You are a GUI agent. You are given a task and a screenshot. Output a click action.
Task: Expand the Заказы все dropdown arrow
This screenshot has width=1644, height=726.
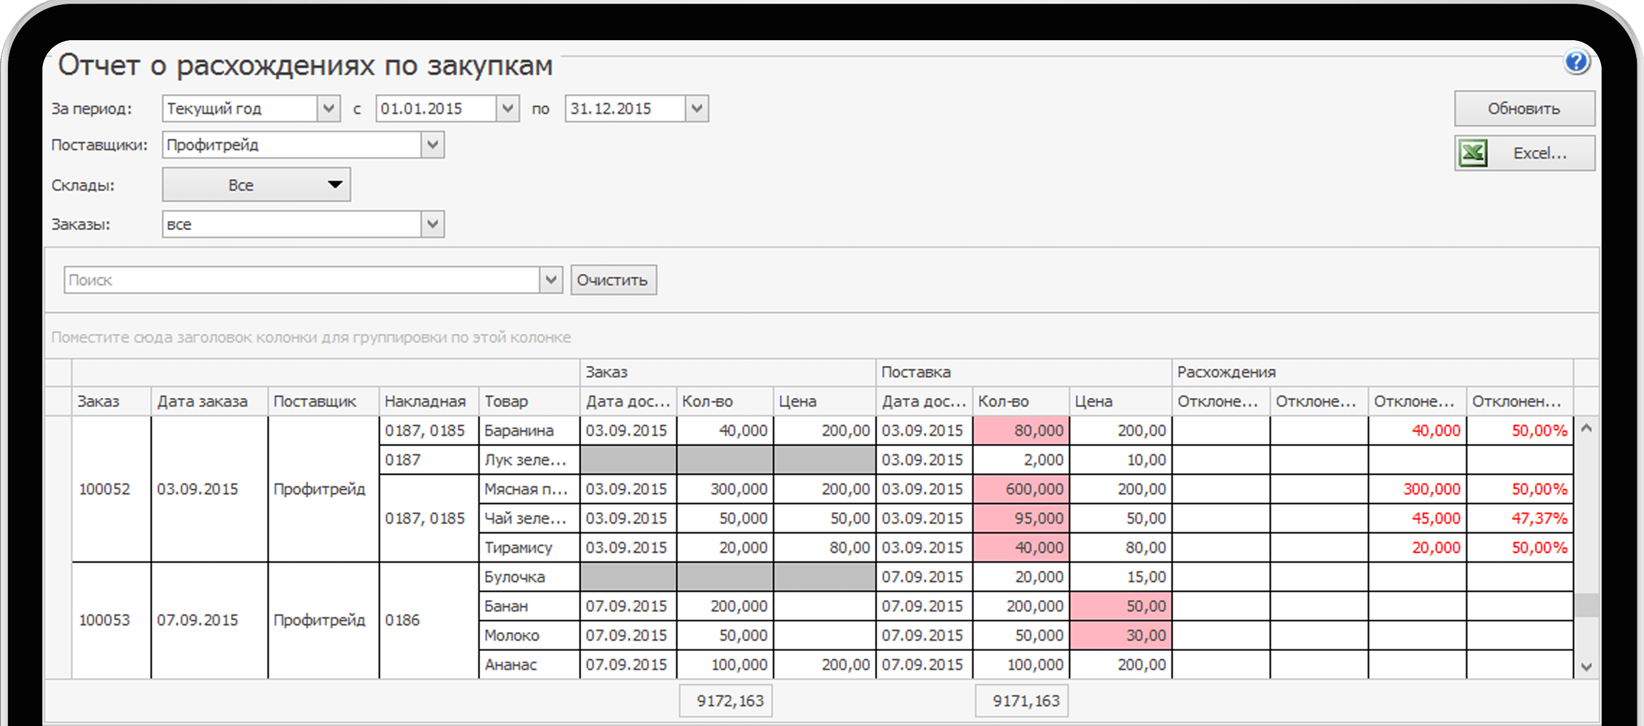(x=432, y=224)
